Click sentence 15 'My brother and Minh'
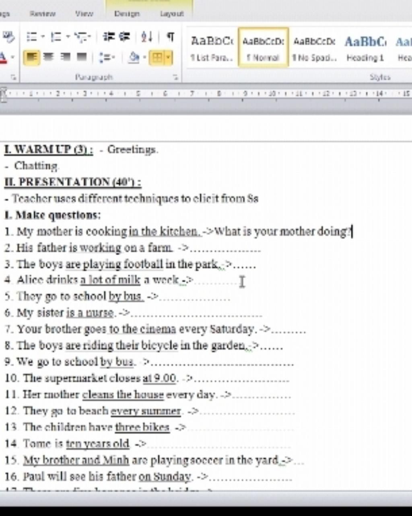412x516 pixels. pyautogui.click(x=154, y=460)
